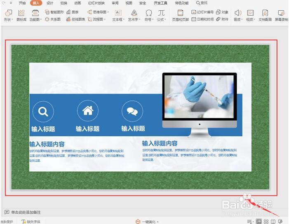
Task: Select the chat bubbles circle icon on slide
Action: (132, 111)
